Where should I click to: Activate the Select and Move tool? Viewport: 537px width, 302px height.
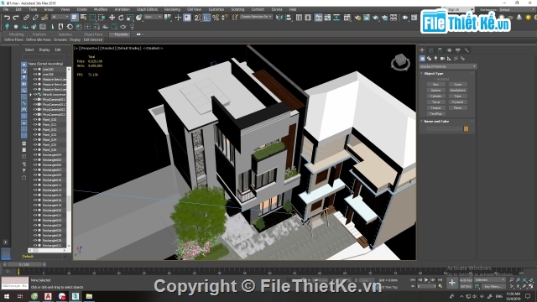point(112,18)
